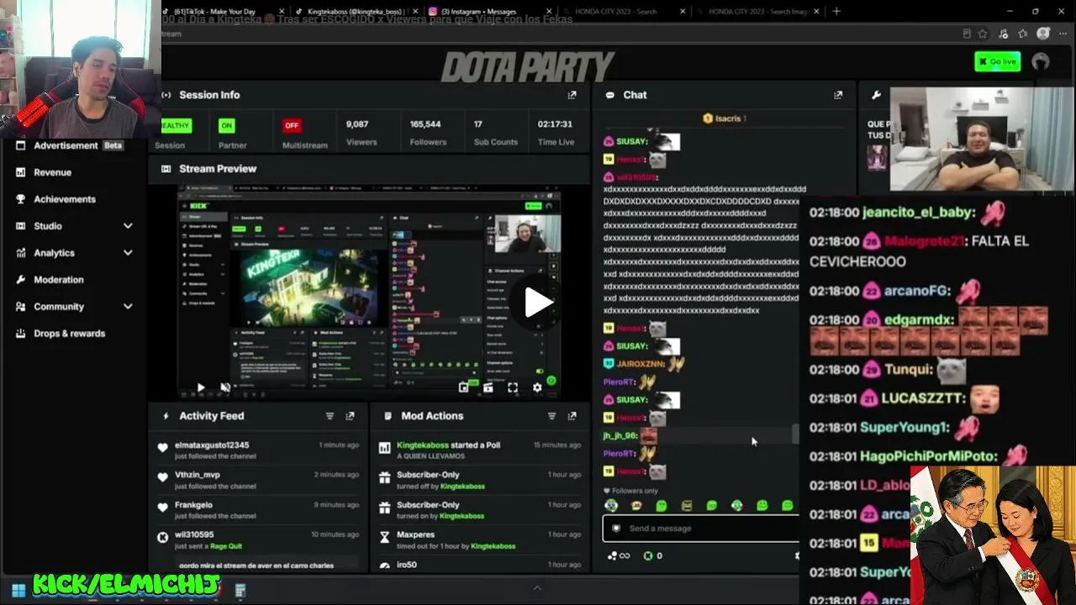This screenshot has height=605, width=1076.
Task: Click the green Go live button
Action: [997, 61]
